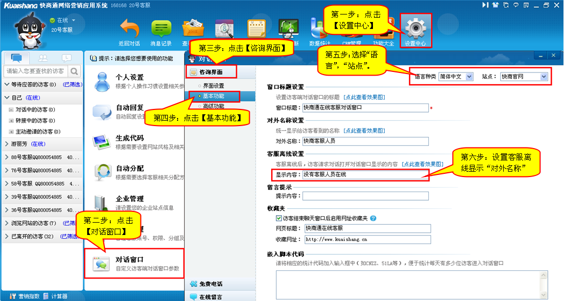Toggle 访客结束聊天后启用网址收藏夹 checkbox
The width and height of the screenshot is (564, 301).
(x=279, y=218)
